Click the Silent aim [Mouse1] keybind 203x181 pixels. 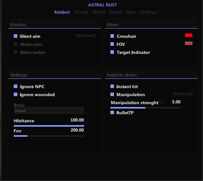(x=86, y=36)
